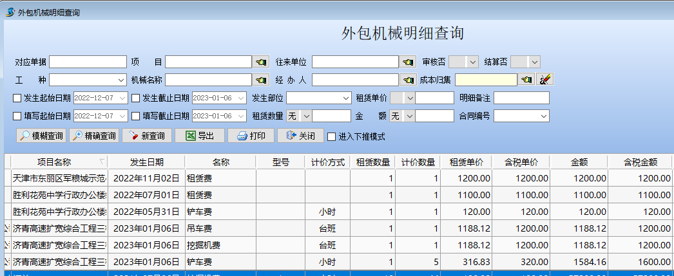
Task: Click the lookup icon beside 项目 field
Action: pos(260,62)
